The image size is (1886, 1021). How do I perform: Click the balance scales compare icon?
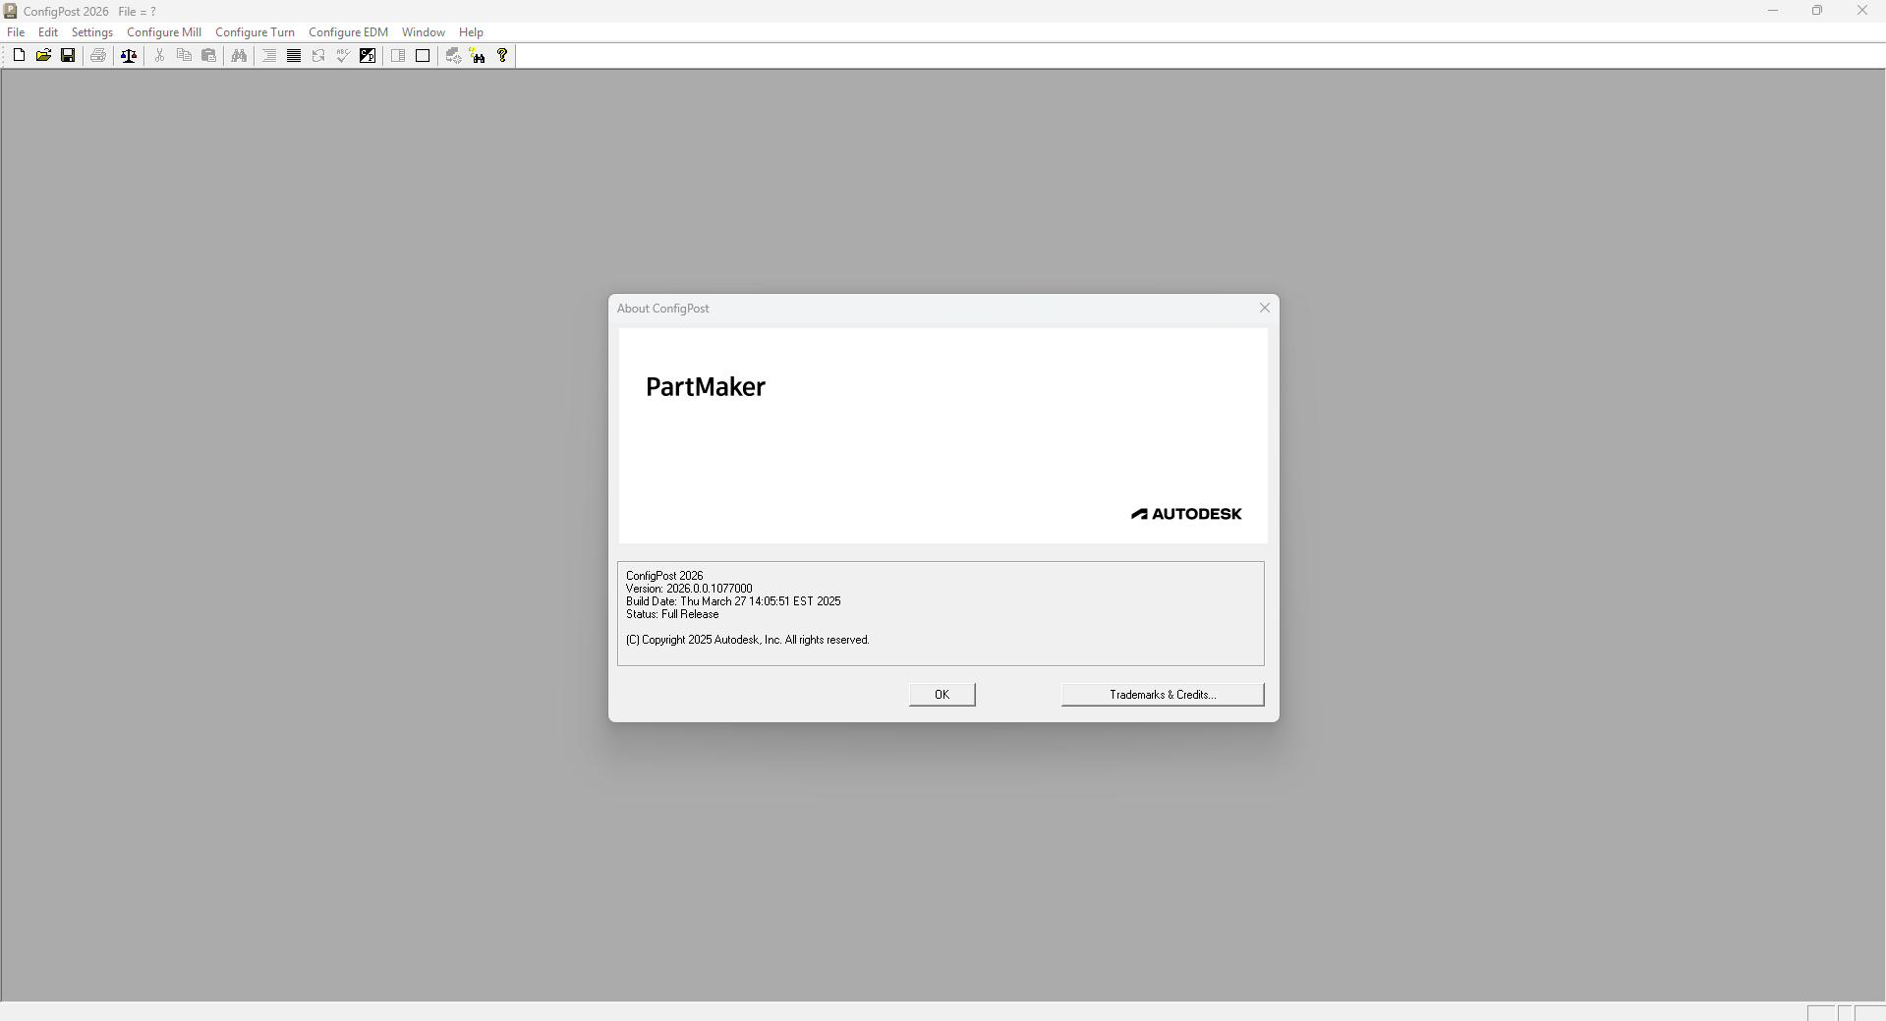click(129, 56)
